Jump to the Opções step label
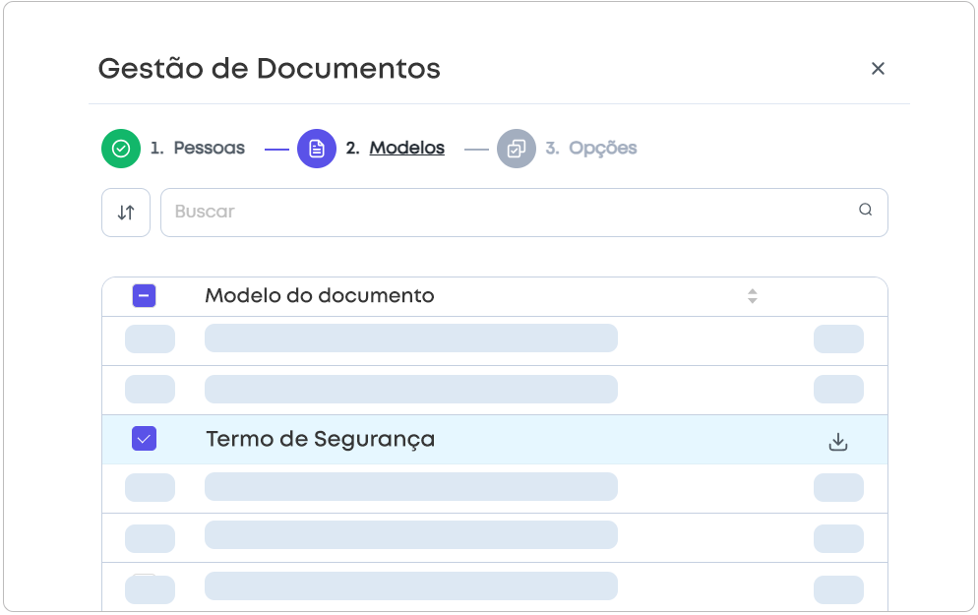The image size is (978, 615). tap(602, 149)
